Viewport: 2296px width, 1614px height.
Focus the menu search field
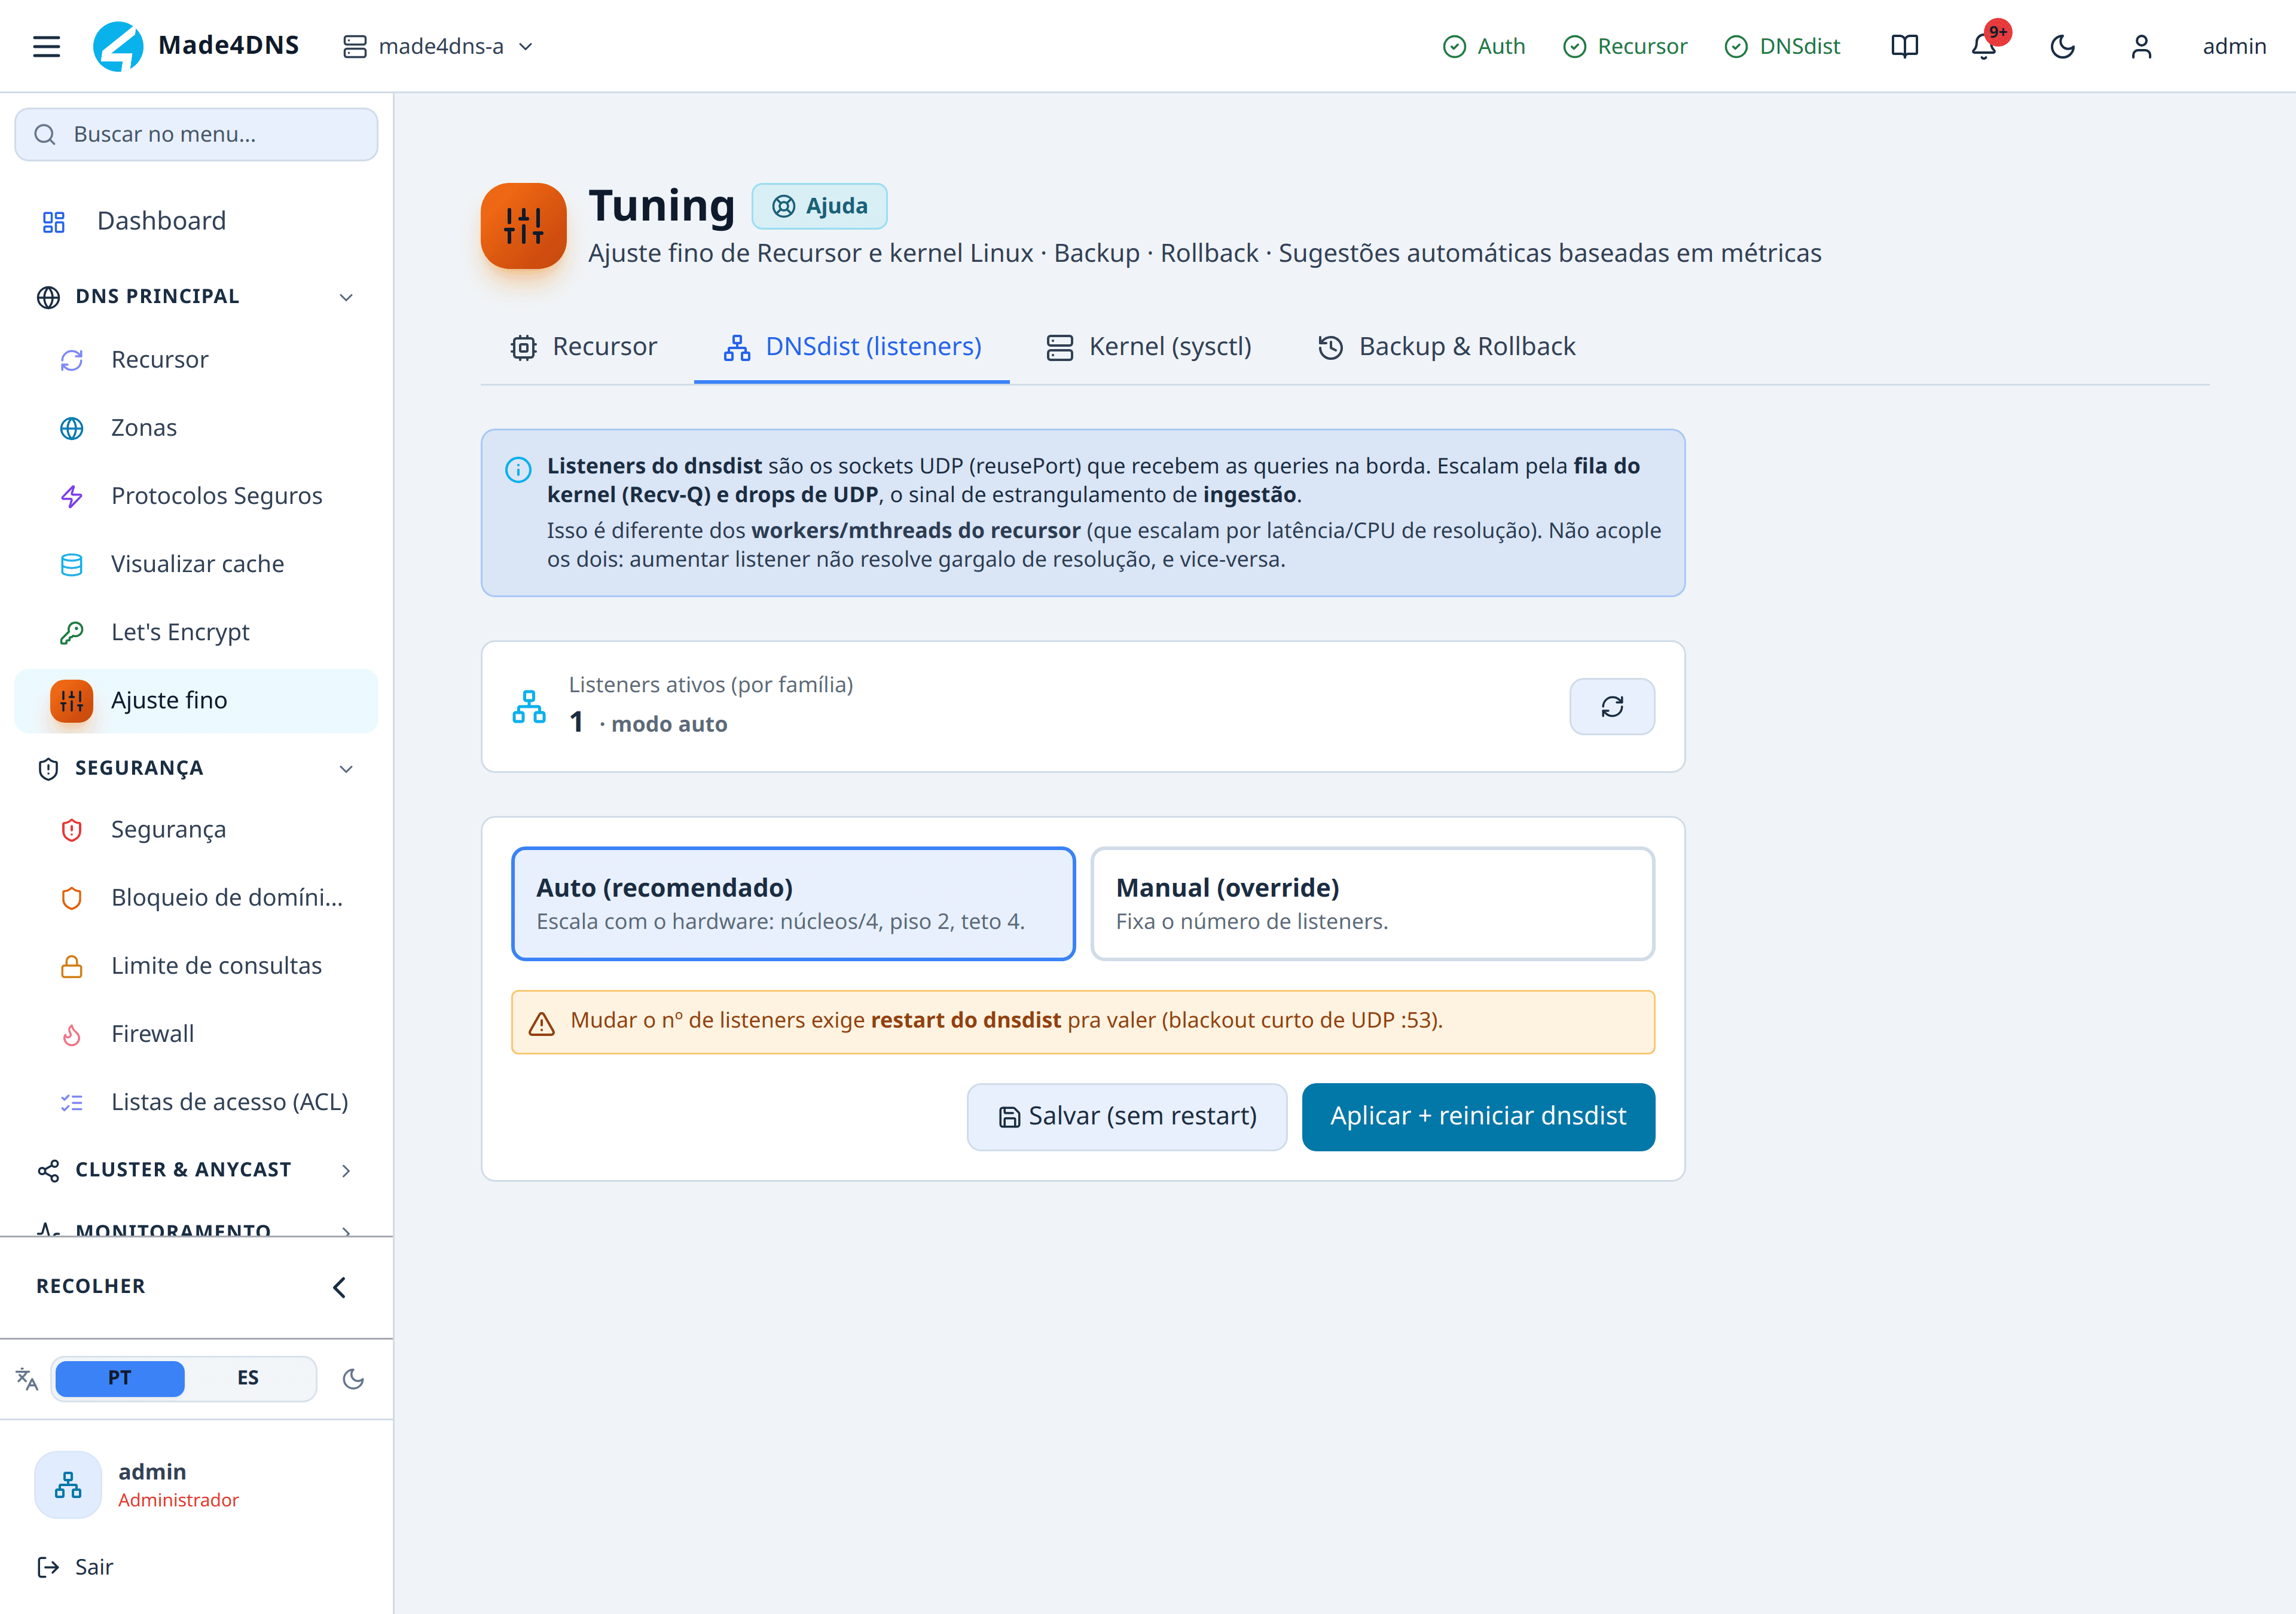[x=196, y=134]
